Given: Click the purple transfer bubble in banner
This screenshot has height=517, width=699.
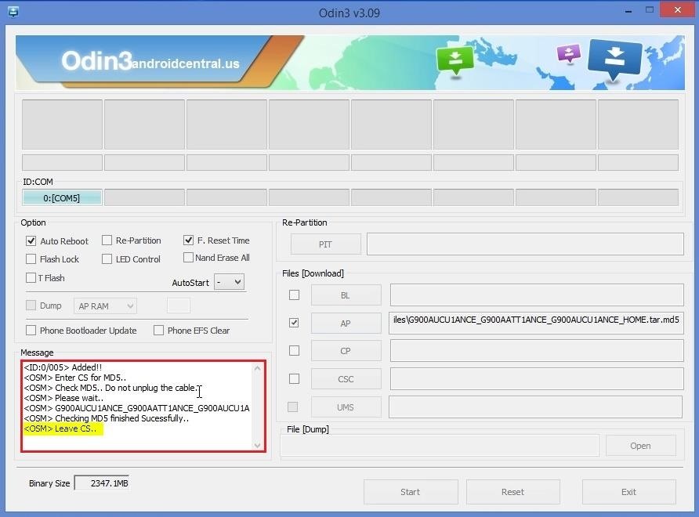Looking at the screenshot, I should click(569, 53).
